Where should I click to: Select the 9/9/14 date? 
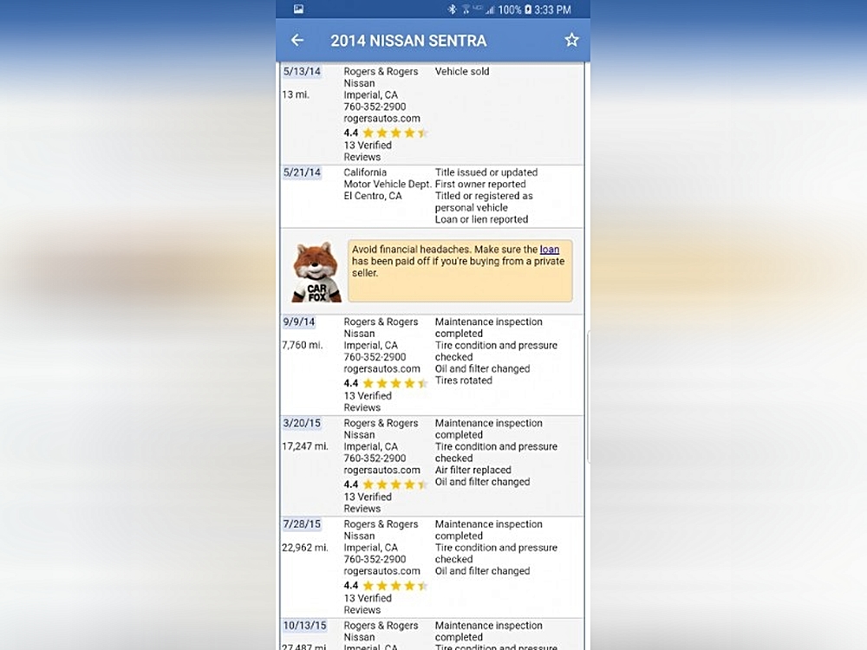299,322
